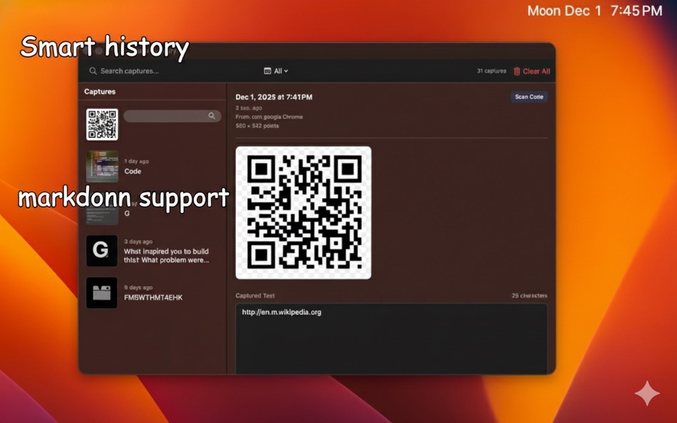This screenshot has width=677, height=423.
Task: Click the search magnifier icon in toolbar
Action: [93, 70]
